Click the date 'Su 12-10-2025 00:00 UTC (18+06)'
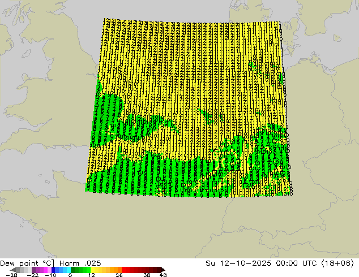The width and height of the screenshot is (359, 277). click(280, 263)
